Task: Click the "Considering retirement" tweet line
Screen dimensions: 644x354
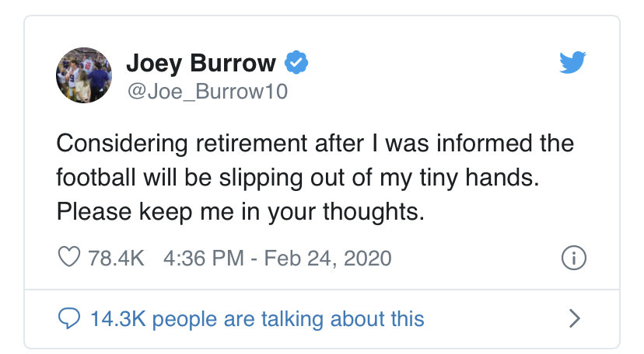Action: click(315, 144)
